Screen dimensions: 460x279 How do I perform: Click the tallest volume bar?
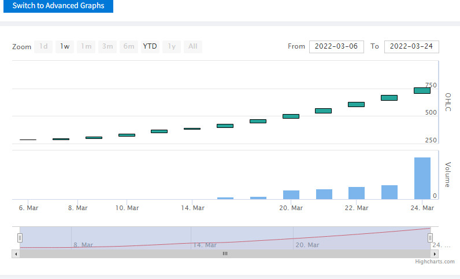click(422, 178)
